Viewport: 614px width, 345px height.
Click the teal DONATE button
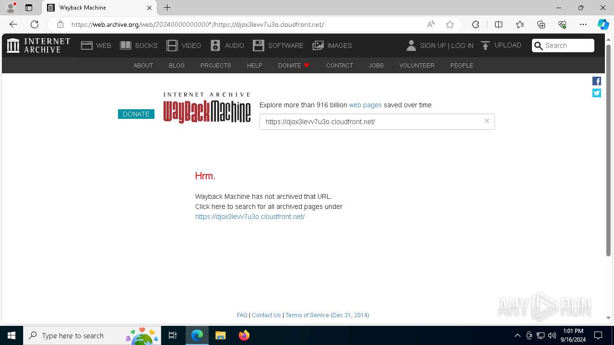point(136,114)
